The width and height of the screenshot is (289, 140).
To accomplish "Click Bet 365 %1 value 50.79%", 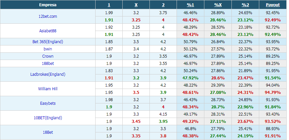I will [190, 42].
